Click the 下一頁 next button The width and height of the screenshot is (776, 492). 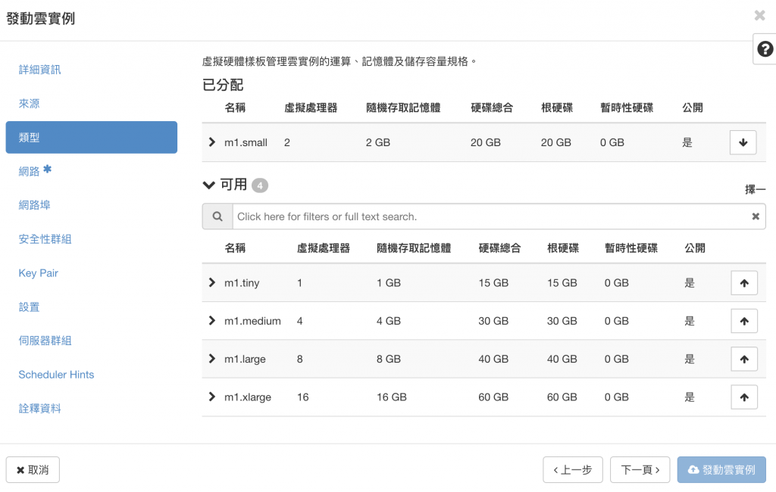(640, 470)
